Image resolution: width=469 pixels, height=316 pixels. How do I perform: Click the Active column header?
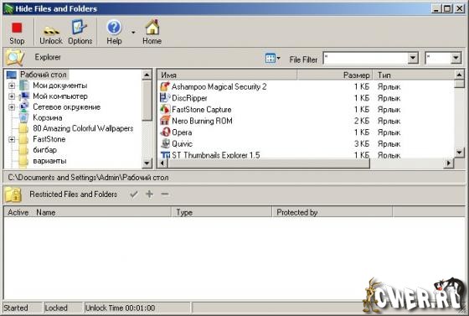[x=18, y=212]
